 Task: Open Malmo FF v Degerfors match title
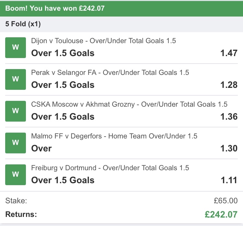pos(114,136)
